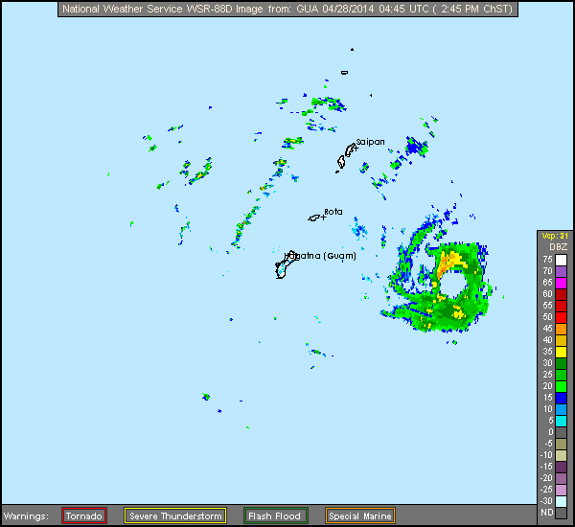Click the Guam island outline on map
The width and height of the screenshot is (575, 527).
click(x=284, y=268)
